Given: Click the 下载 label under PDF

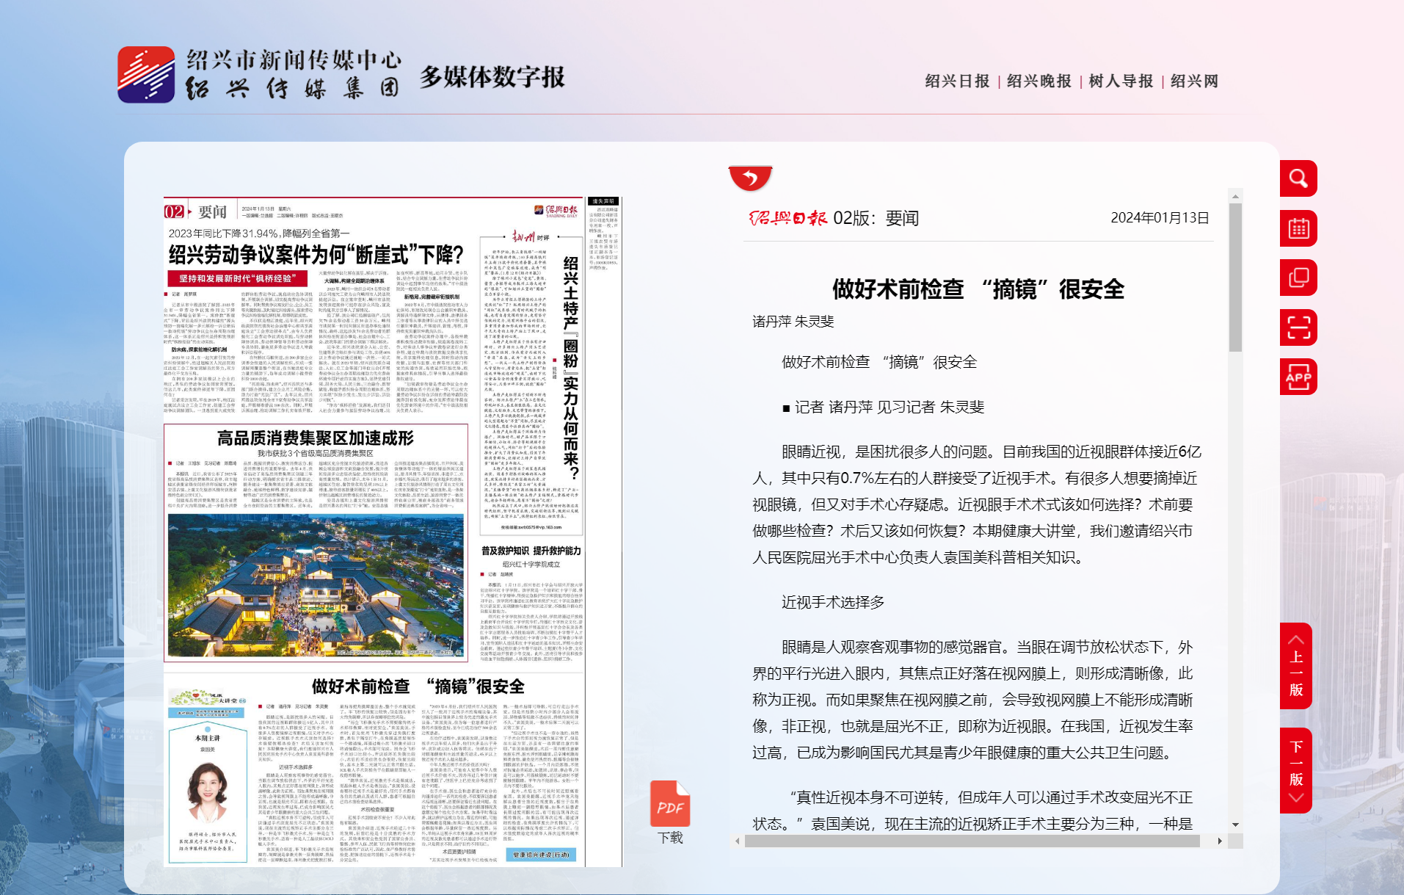Looking at the screenshot, I should click(x=670, y=838).
